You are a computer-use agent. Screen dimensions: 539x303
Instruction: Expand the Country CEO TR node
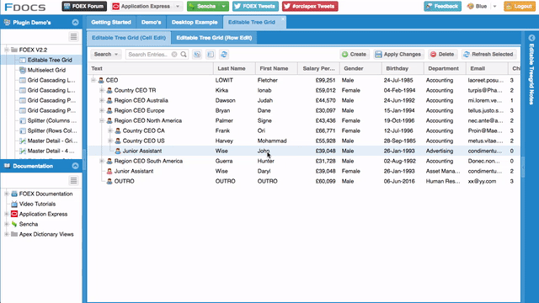pyautogui.click(x=102, y=90)
